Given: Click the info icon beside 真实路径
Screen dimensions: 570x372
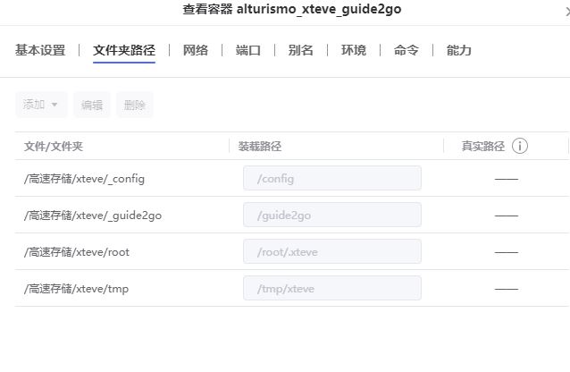Looking at the screenshot, I should [x=520, y=146].
